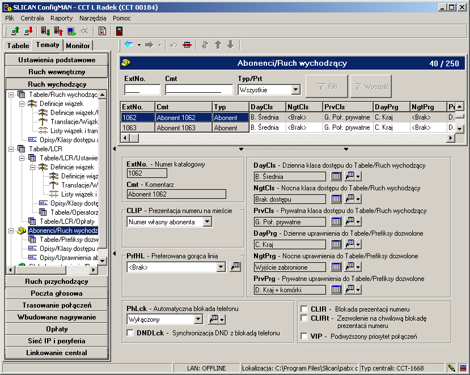Click the jump-to-table icon beside PrvPrg field
This screenshot has width=470, height=375.
[349, 289]
